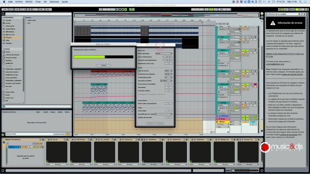Open the política de privacidad link

click(x=289, y=135)
